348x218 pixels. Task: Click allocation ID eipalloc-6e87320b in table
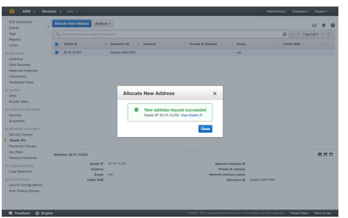[x=123, y=52]
